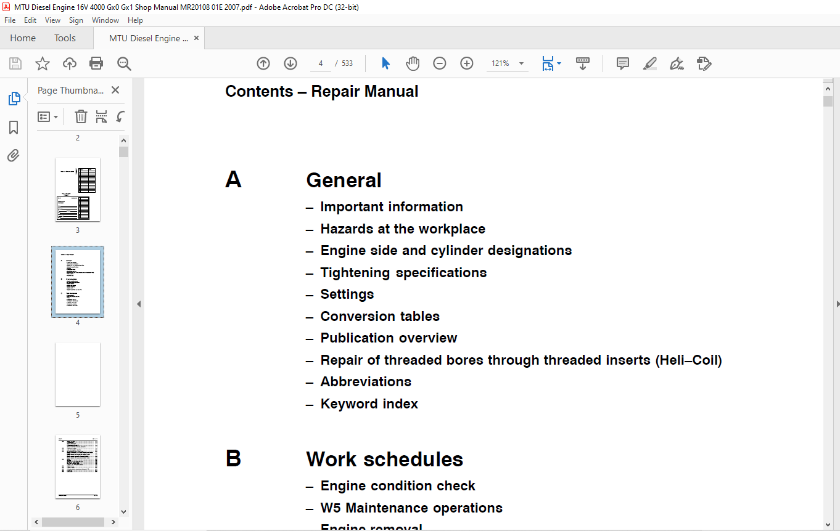The height and width of the screenshot is (531, 840).
Task: Select the MTU Diesel Engine document tab
Action: point(148,38)
